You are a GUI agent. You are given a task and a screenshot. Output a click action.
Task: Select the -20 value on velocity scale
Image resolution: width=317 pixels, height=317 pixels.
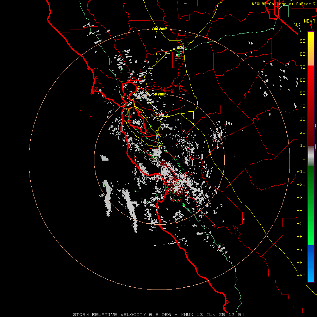tap(301, 184)
